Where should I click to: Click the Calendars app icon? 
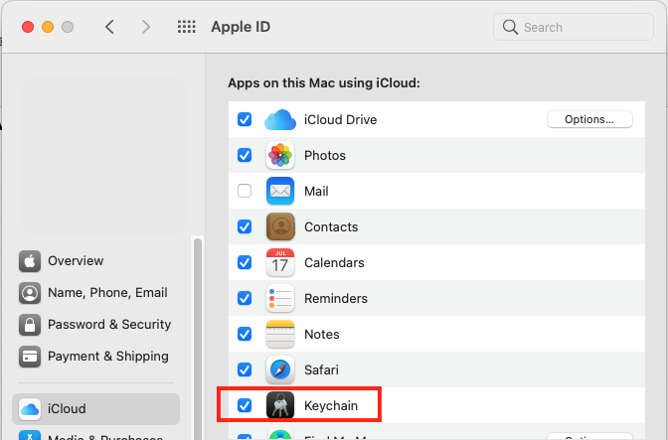[x=280, y=263]
